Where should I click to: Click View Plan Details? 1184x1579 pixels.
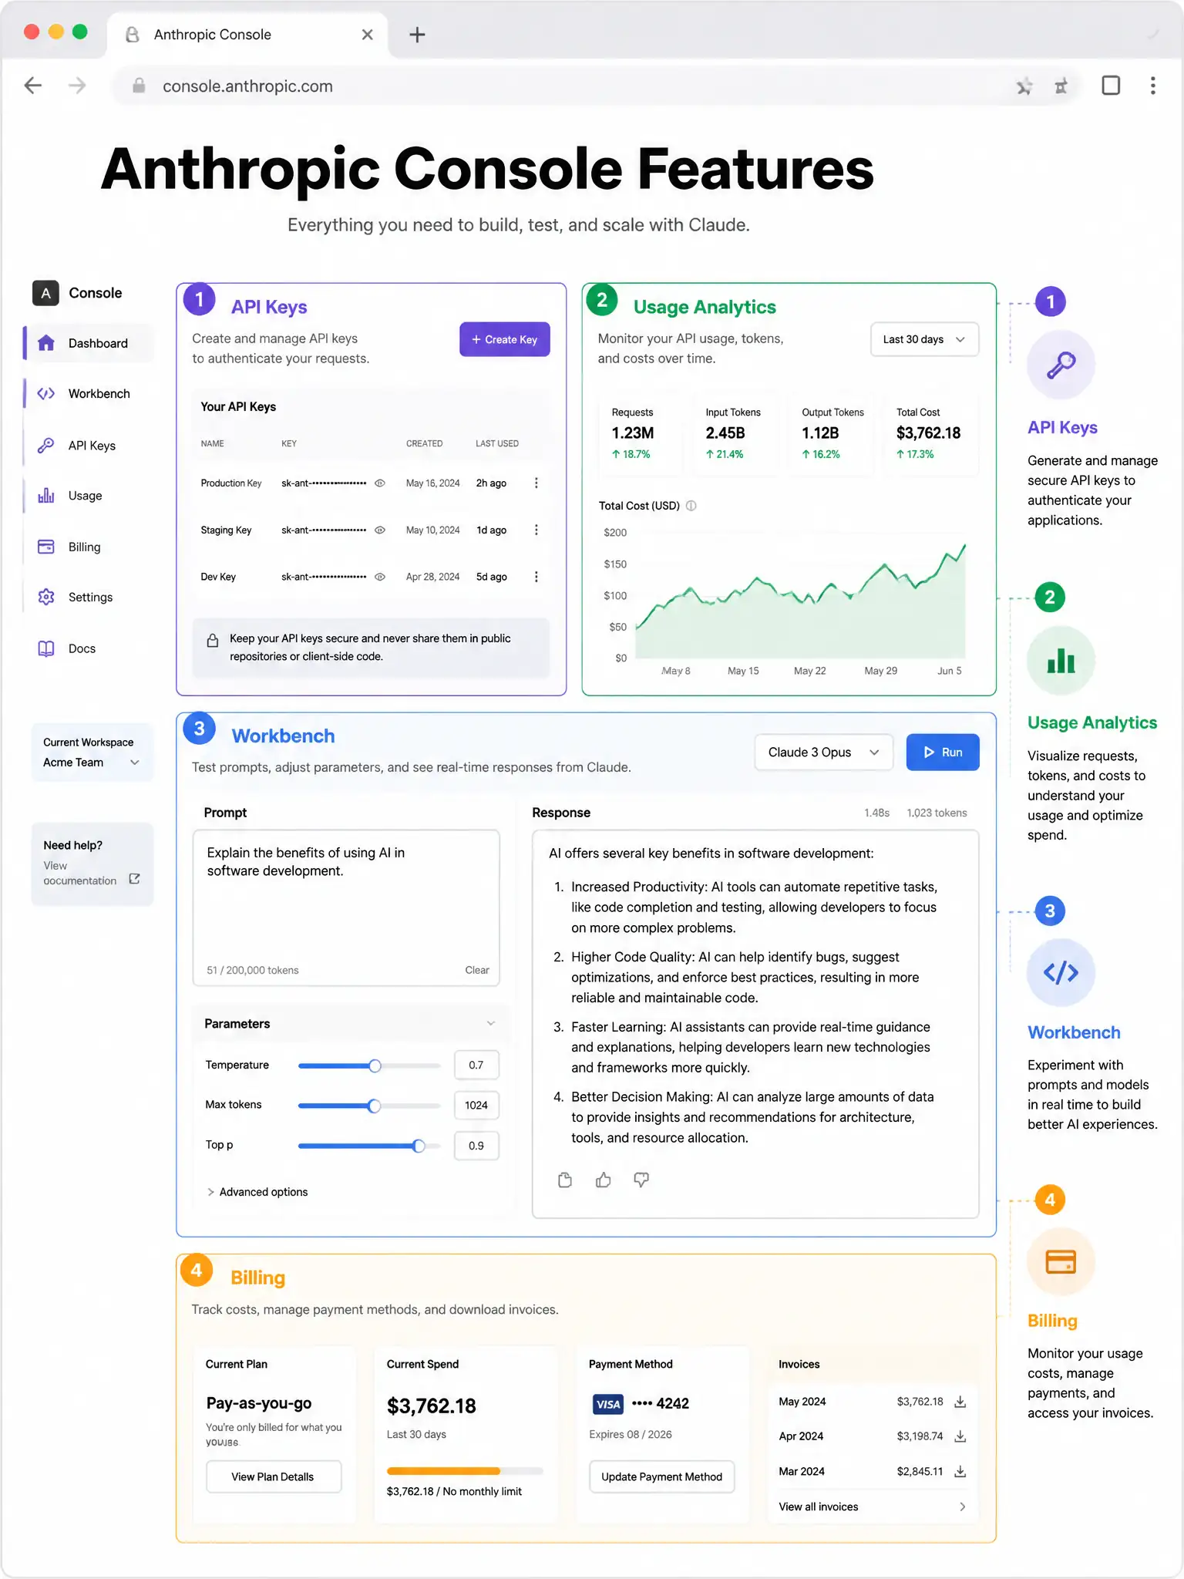pyautogui.click(x=273, y=1477)
